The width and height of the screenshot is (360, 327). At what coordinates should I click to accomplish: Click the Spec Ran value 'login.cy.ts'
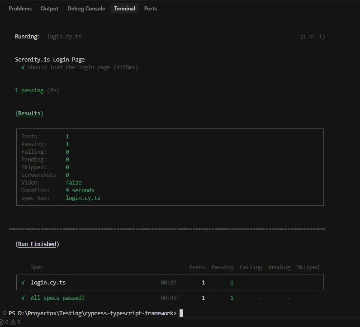coord(83,198)
